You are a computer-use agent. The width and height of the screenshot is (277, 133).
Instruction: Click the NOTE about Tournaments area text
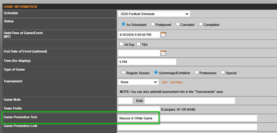pyautogui.click(x=172, y=92)
